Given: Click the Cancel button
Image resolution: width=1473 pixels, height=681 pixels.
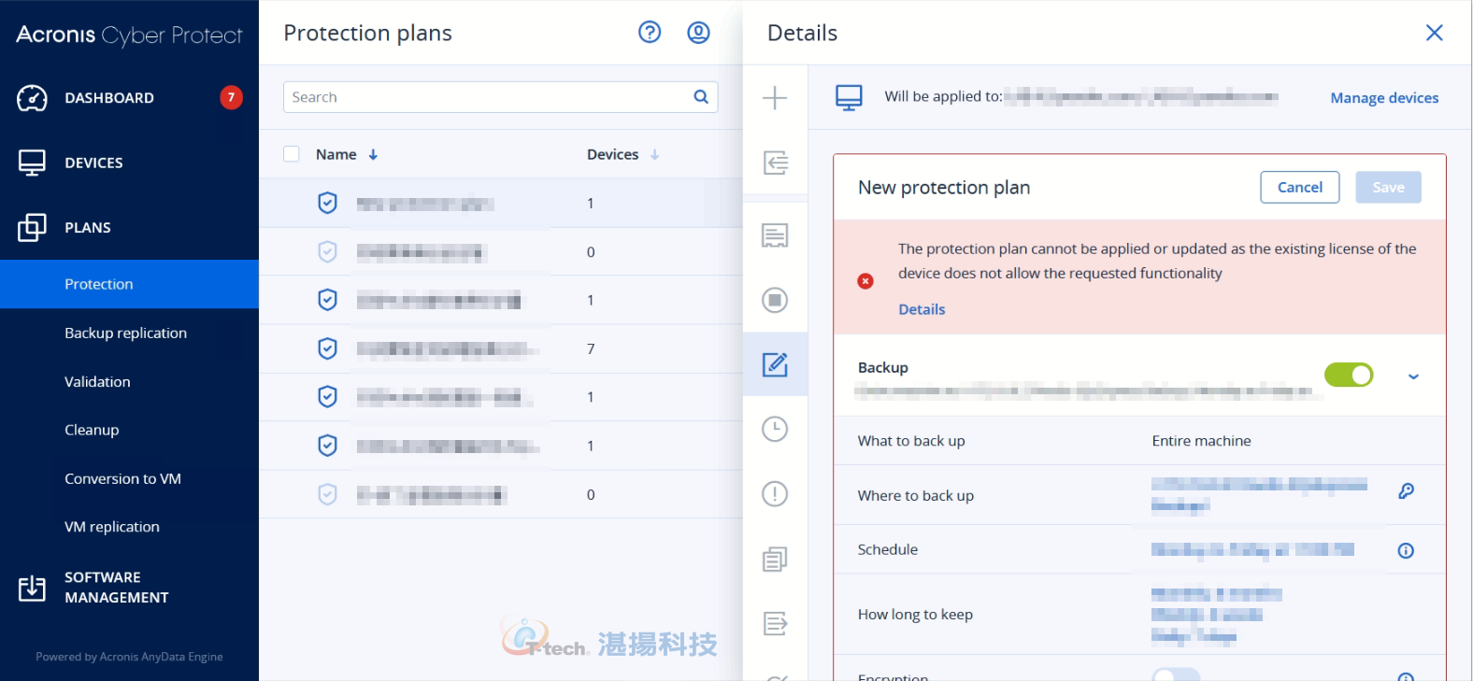Looking at the screenshot, I should pyautogui.click(x=1300, y=187).
